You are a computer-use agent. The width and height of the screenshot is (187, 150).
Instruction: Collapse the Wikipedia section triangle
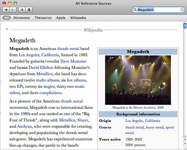pos(7,29)
